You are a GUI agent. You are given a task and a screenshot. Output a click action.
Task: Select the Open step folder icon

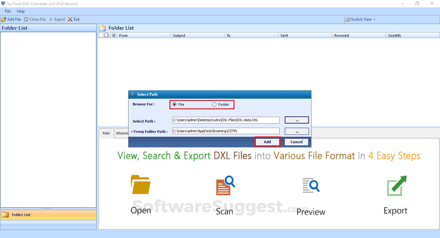click(x=141, y=184)
